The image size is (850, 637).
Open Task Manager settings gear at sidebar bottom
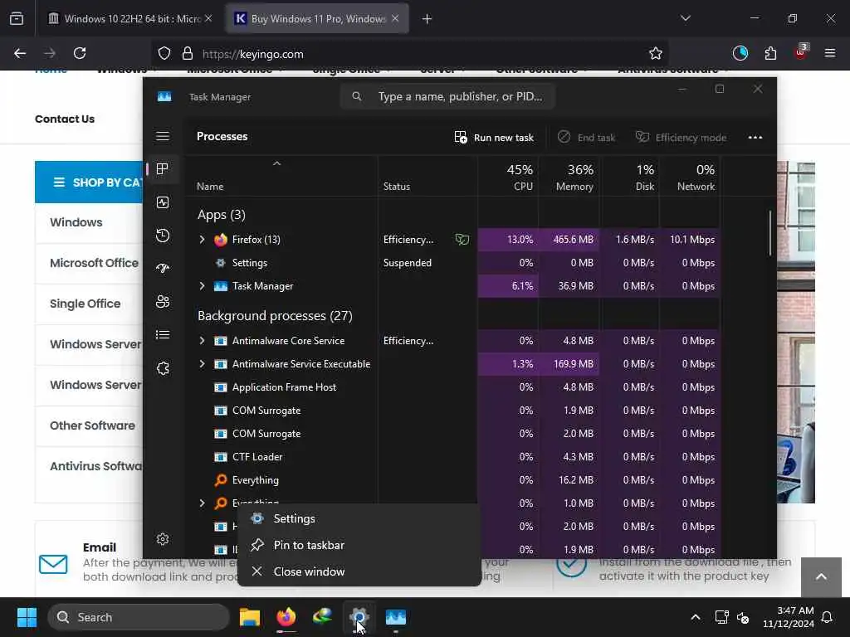click(163, 539)
